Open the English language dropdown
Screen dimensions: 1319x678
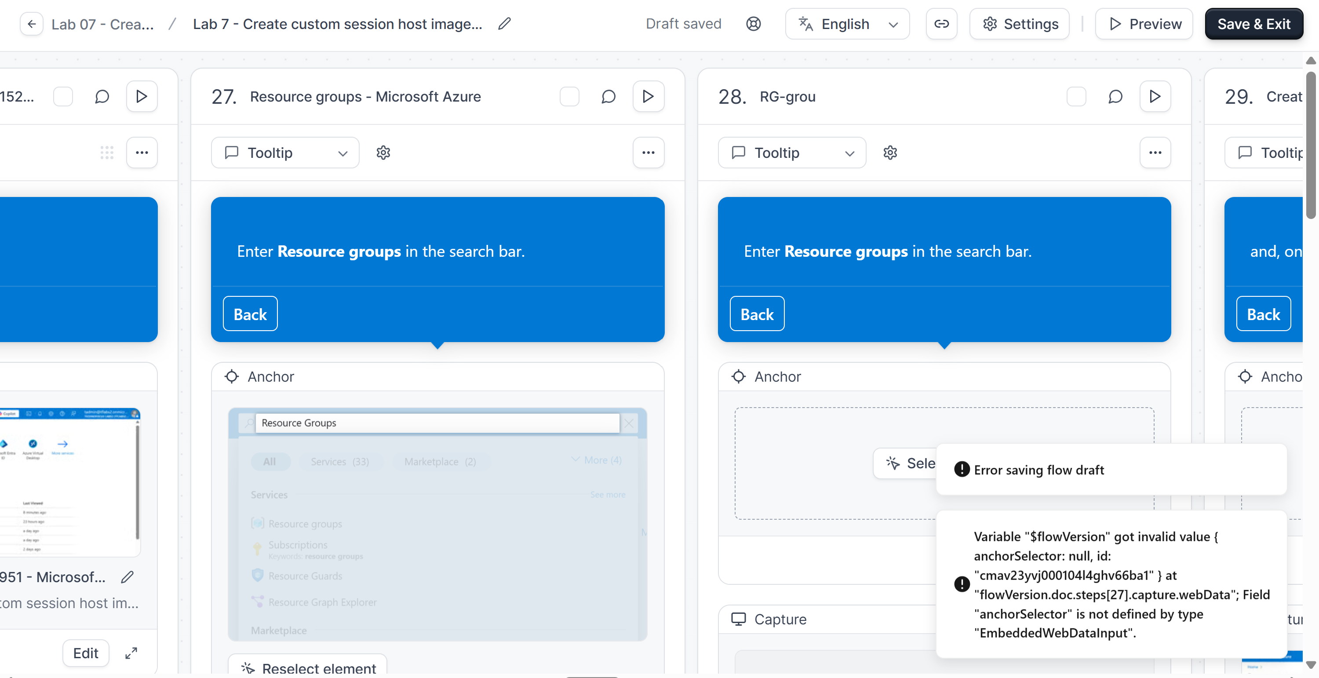847,24
